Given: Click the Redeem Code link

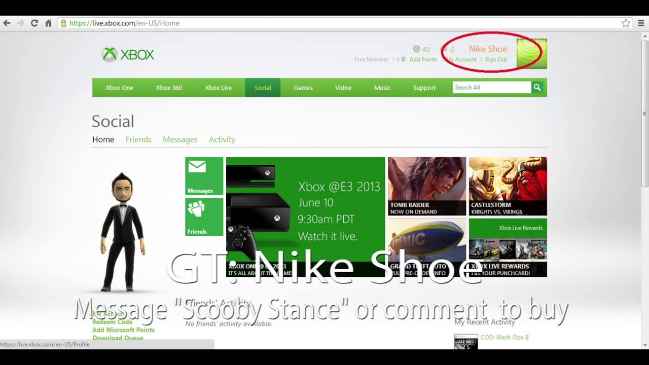Looking at the screenshot, I should (x=112, y=322).
